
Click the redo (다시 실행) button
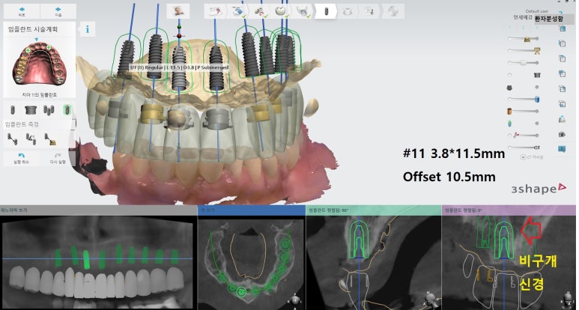click(60, 157)
